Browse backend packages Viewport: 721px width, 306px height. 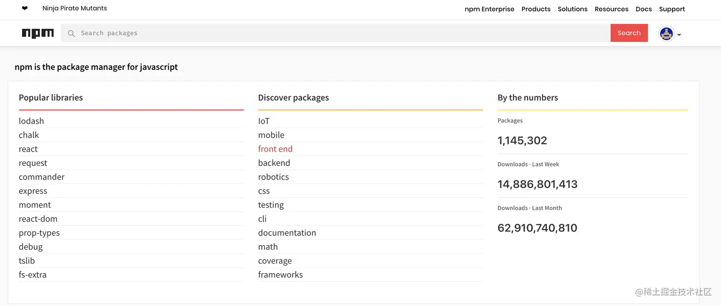coord(274,163)
